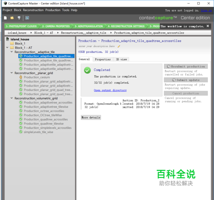Select Reconstruction_adaptive_tile in the tree

pos(35,52)
